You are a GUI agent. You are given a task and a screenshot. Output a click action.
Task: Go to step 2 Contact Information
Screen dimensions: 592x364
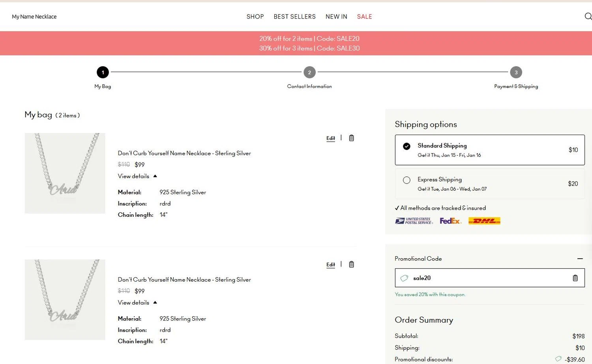pyautogui.click(x=309, y=72)
